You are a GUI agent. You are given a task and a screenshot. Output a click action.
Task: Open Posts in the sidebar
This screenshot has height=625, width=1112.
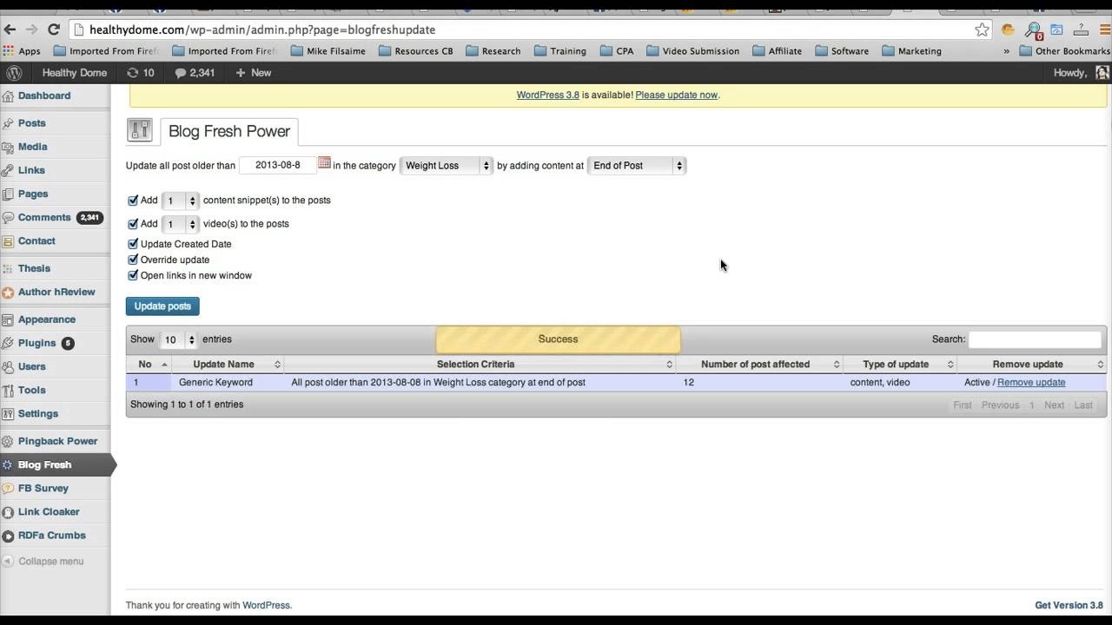click(x=32, y=123)
